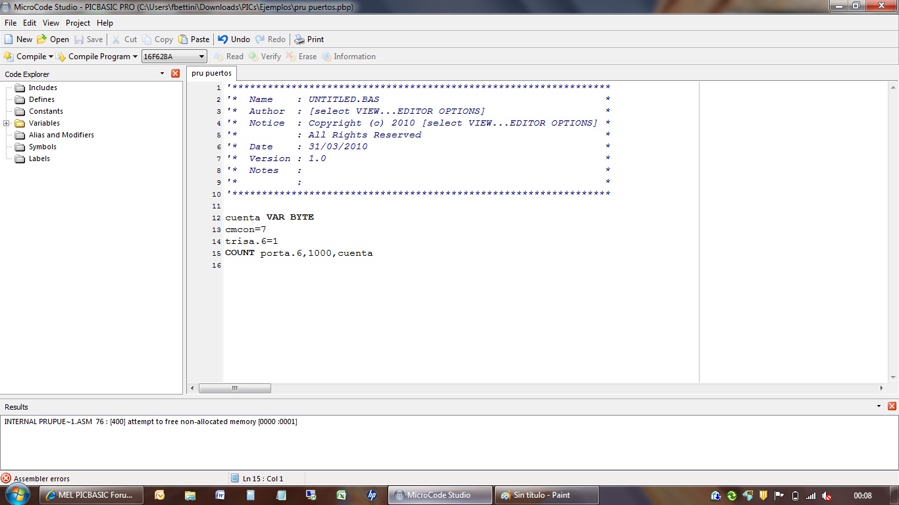The image size is (899, 505).
Task: Click the Verify device icon
Action: [253, 57]
